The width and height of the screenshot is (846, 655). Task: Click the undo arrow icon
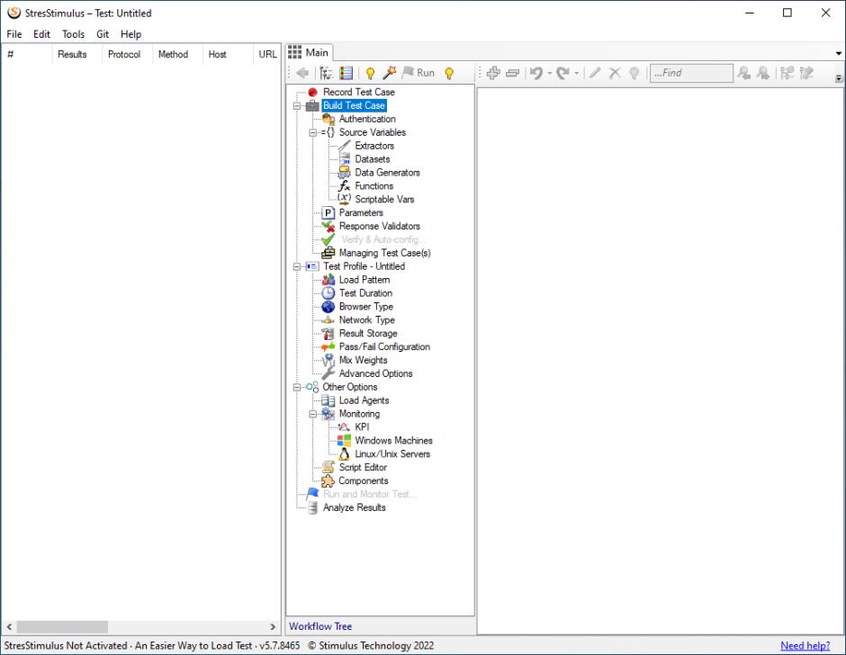click(536, 73)
